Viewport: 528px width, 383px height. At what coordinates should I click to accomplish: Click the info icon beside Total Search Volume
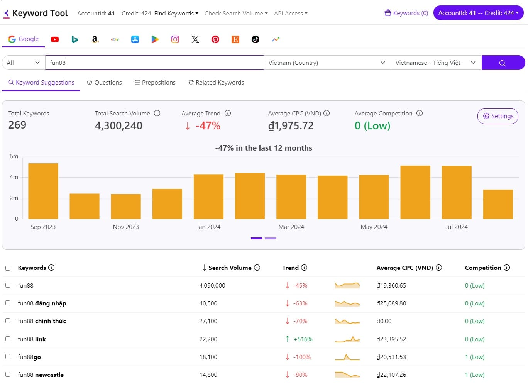pos(157,113)
